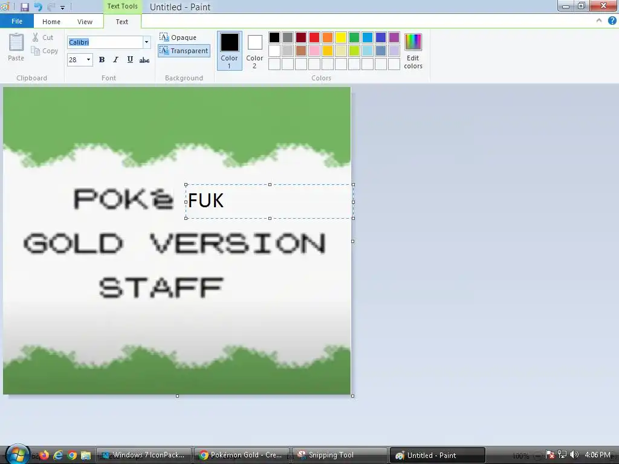Screen dimensions: 619x464
Task: Click the Copy button
Action: (45, 51)
